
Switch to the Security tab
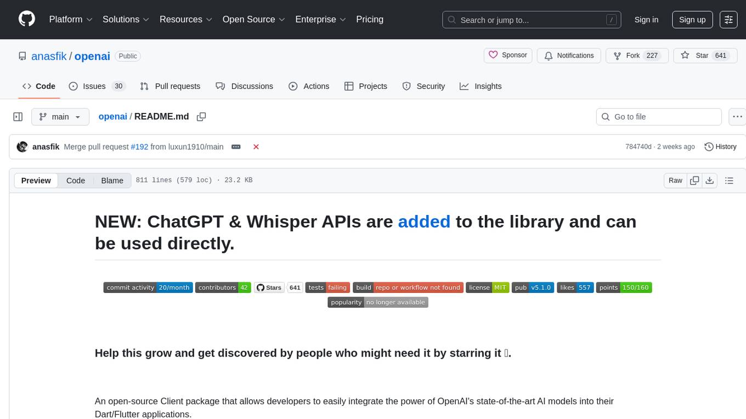[423, 86]
